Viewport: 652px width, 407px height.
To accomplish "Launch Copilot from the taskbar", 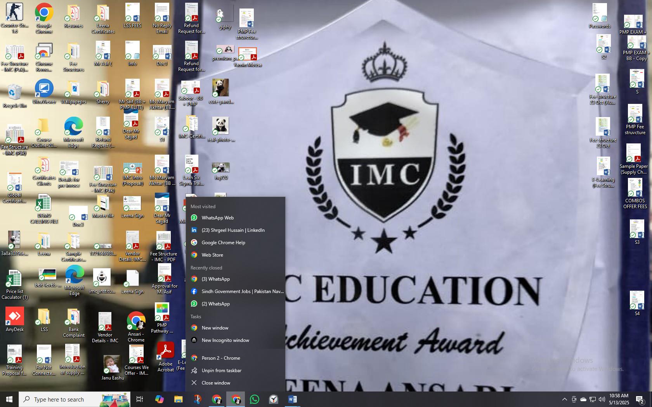I will click(x=159, y=399).
